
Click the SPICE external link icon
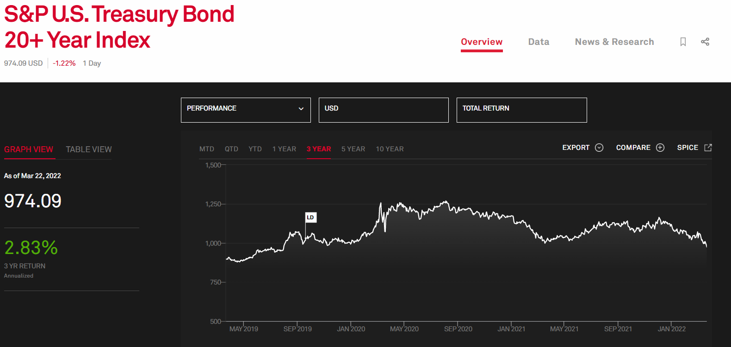[708, 148]
